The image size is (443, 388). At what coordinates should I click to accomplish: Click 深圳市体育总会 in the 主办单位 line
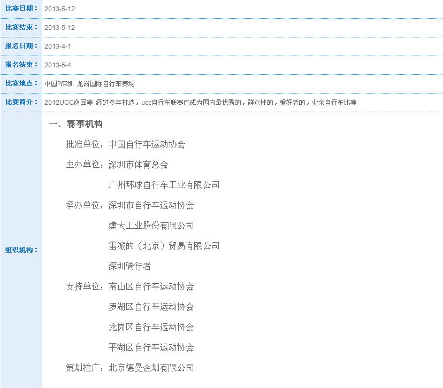tap(138, 165)
